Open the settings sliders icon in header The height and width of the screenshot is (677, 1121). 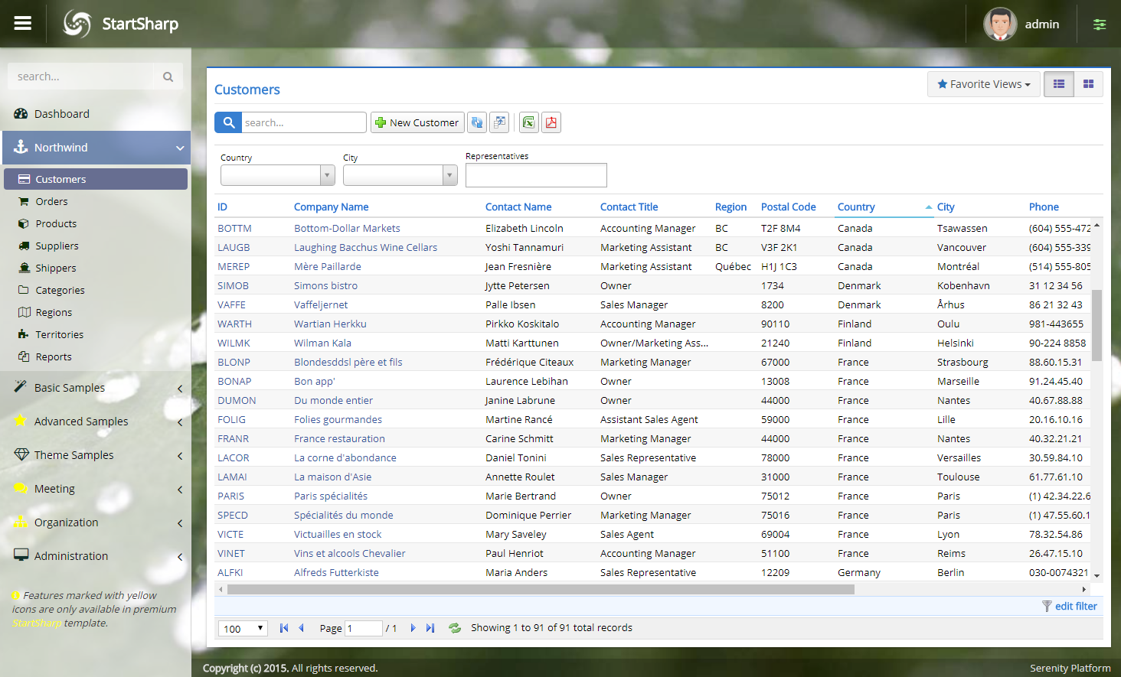1099,24
